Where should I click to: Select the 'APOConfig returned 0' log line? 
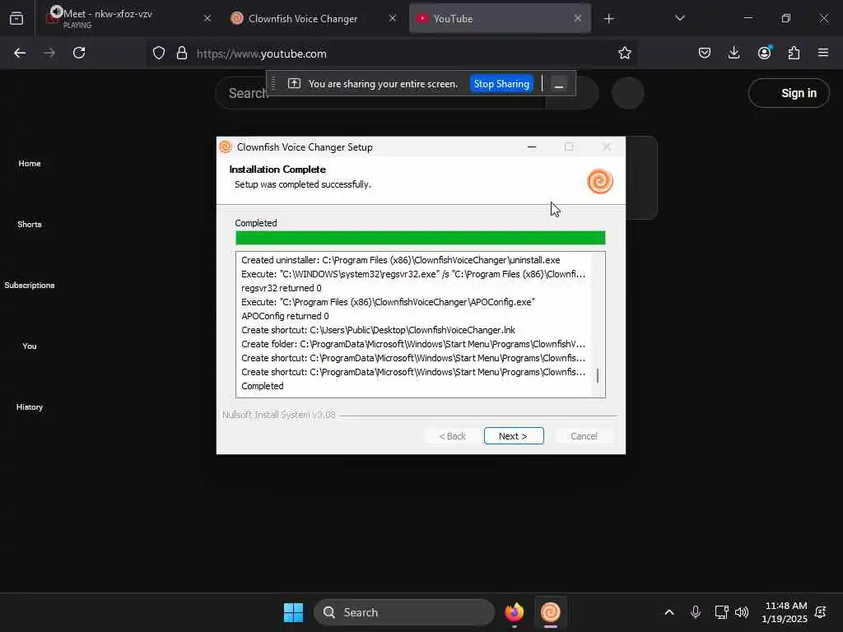285,316
